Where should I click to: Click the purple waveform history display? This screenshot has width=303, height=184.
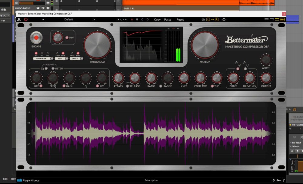click(151, 133)
